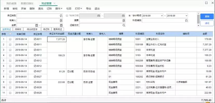Image resolution: width=215 pixels, height=103 pixels.
Task: Select the 全部凭证 filter tab
Action: pyautogui.click(x=7, y=29)
